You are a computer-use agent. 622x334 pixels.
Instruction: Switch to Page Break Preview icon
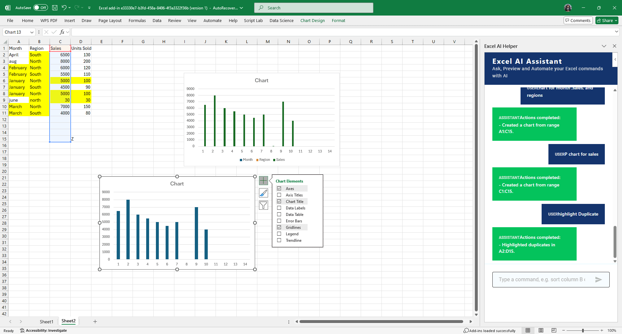click(x=554, y=330)
